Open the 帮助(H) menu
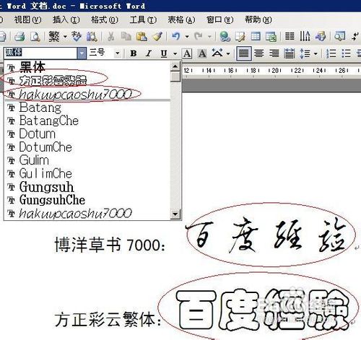This screenshot has height=340, width=361. (258, 19)
